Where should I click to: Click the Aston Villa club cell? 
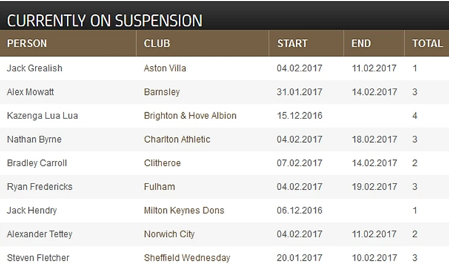pyautogui.click(x=165, y=68)
